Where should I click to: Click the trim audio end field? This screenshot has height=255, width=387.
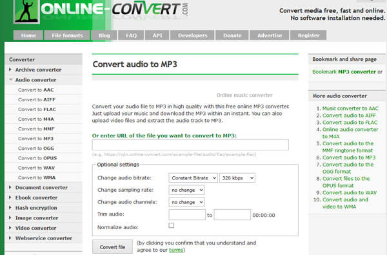232,214
